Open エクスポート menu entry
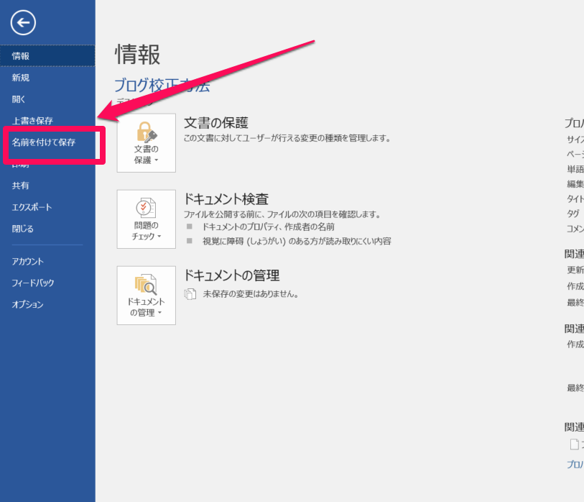This screenshot has width=584, height=502. (47, 207)
